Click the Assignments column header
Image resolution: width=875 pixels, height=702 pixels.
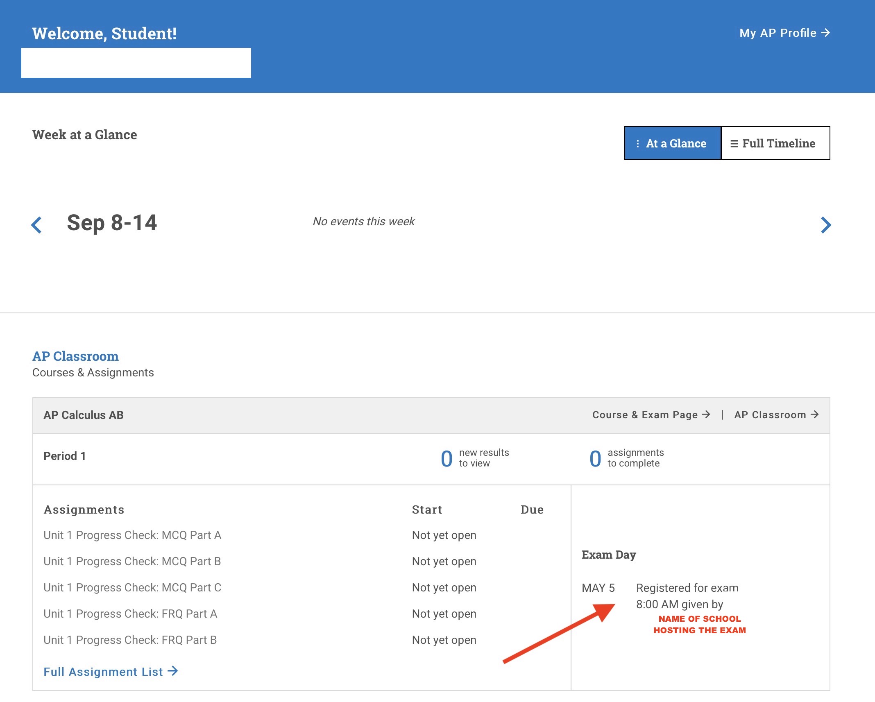84,510
